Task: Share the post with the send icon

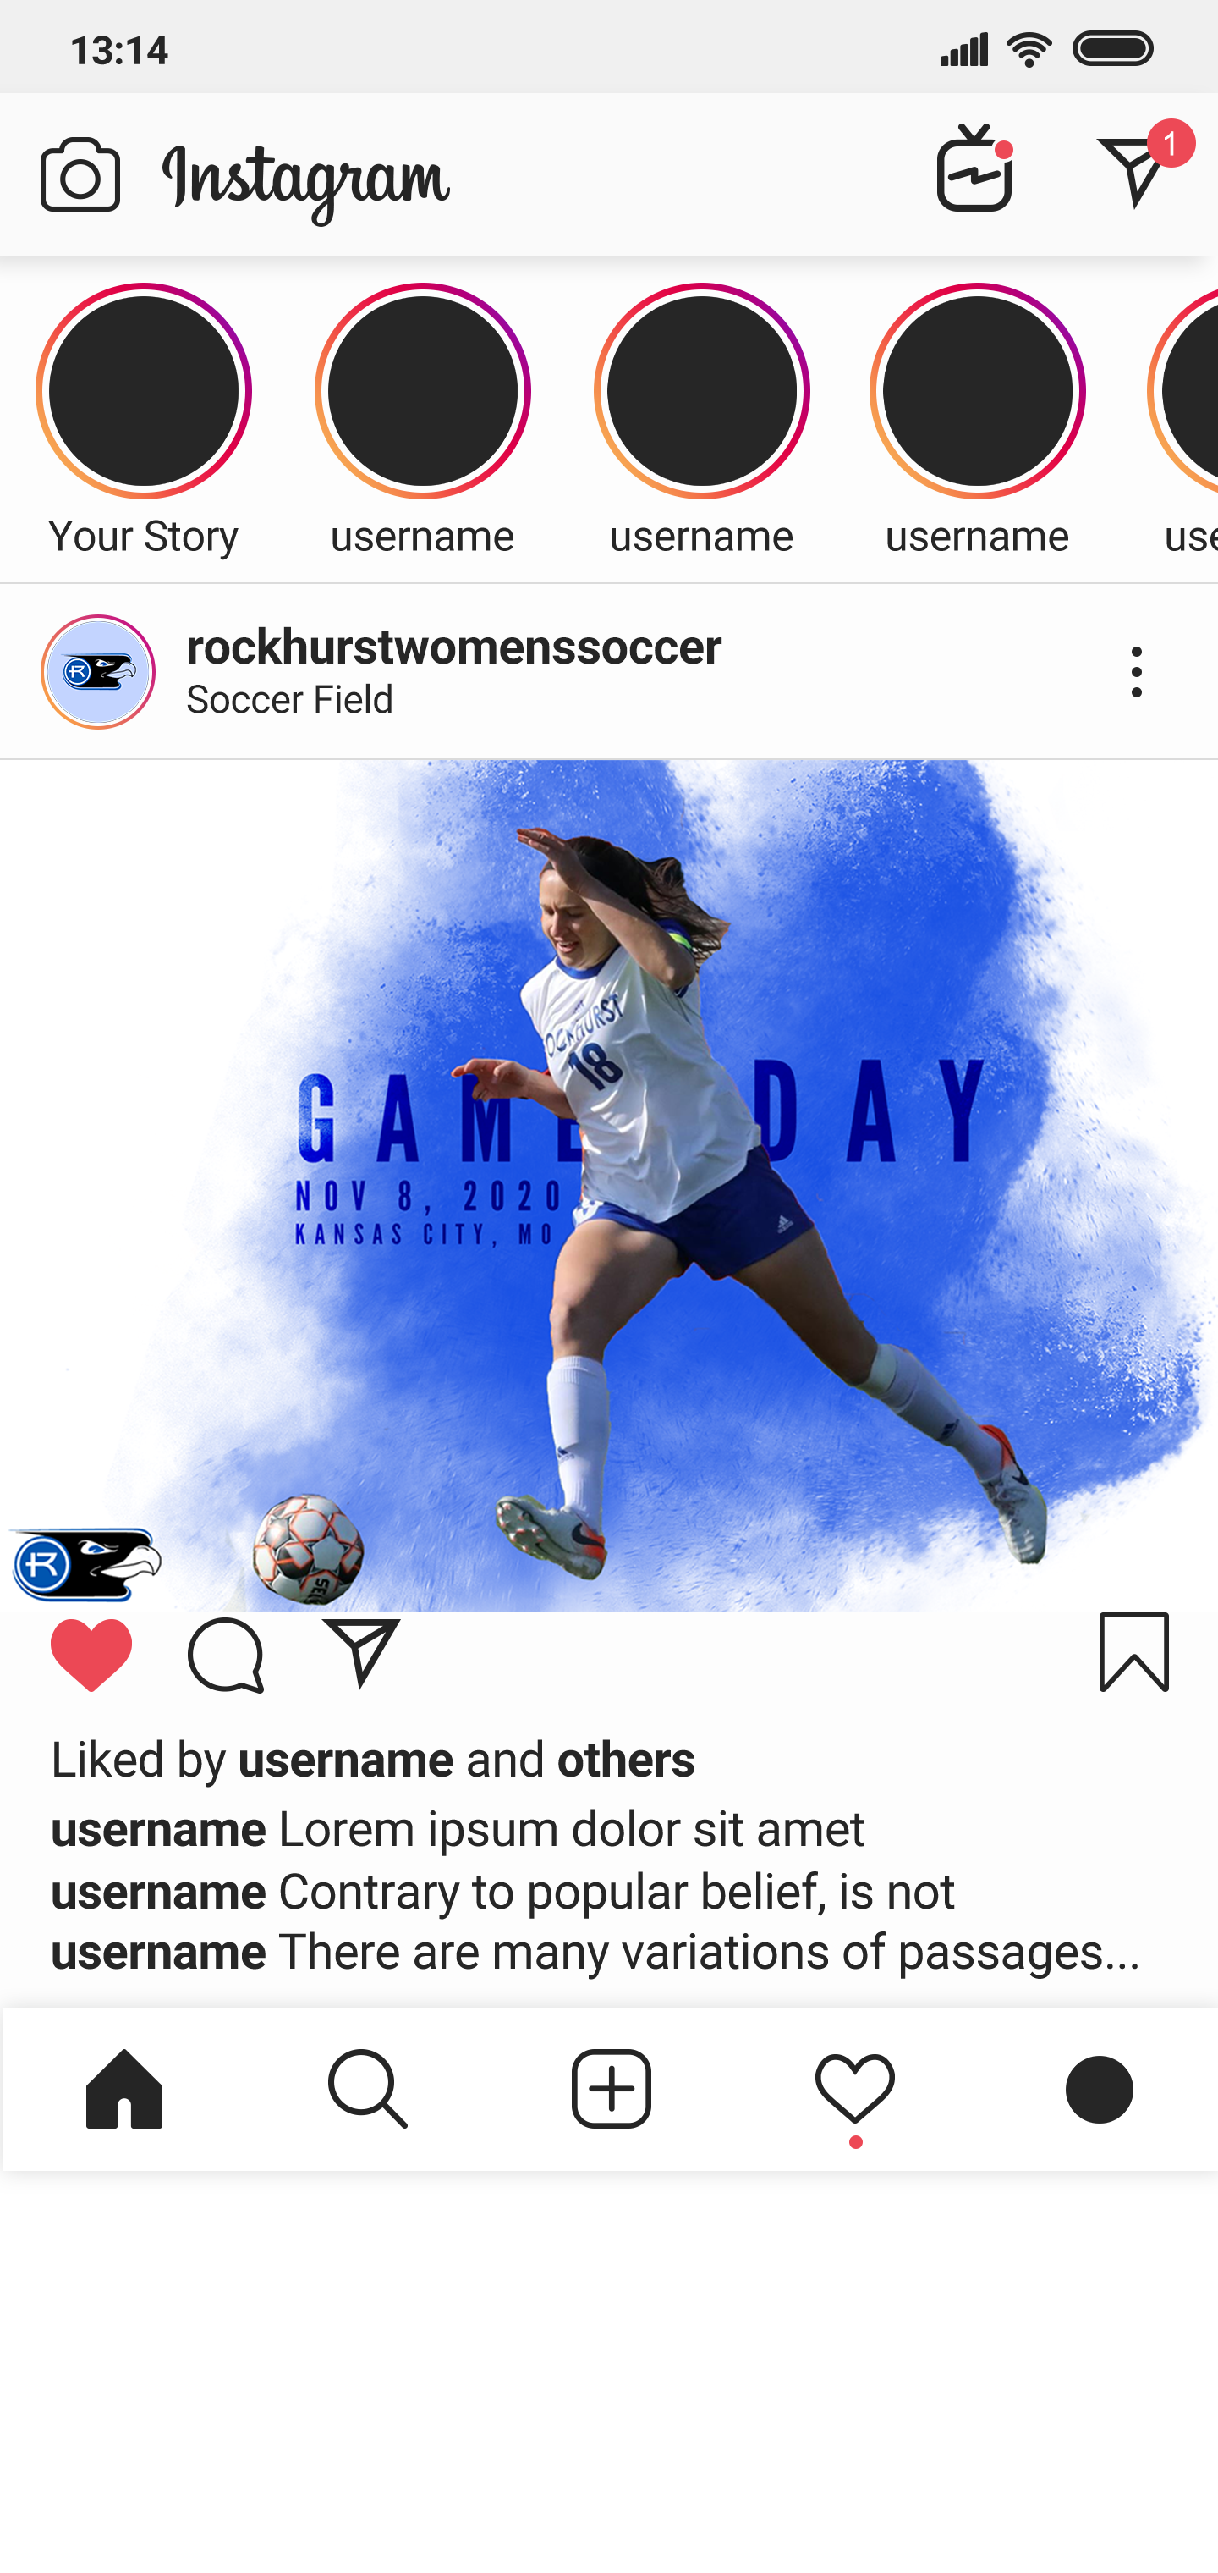Action: click(x=361, y=1653)
